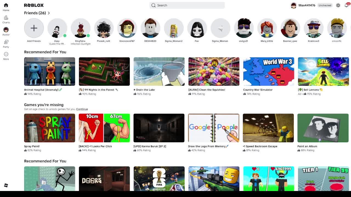
Task: Open Krabicov3's friend avatar
Action: (x=313, y=28)
